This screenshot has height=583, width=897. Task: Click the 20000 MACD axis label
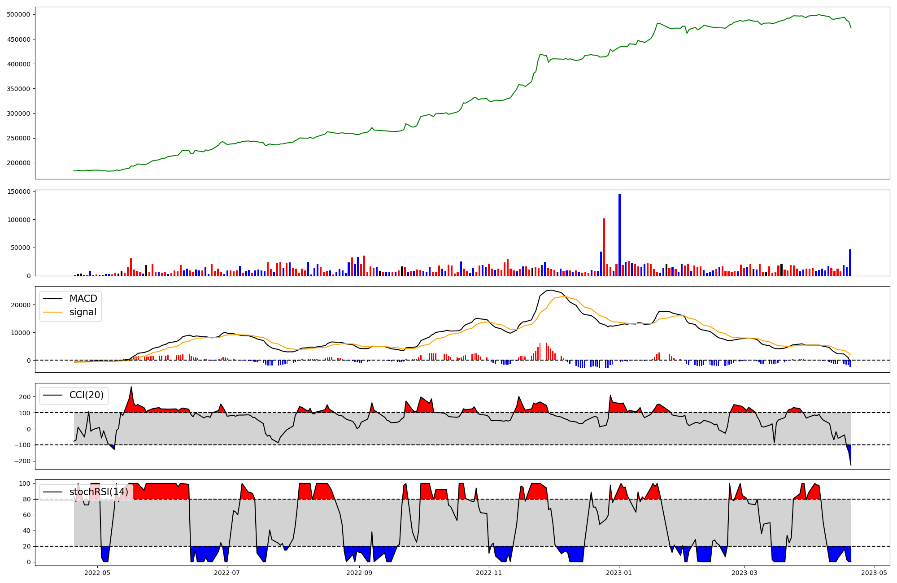click(20, 305)
